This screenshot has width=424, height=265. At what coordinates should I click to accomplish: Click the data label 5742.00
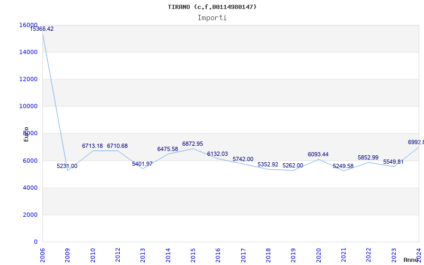point(243,159)
